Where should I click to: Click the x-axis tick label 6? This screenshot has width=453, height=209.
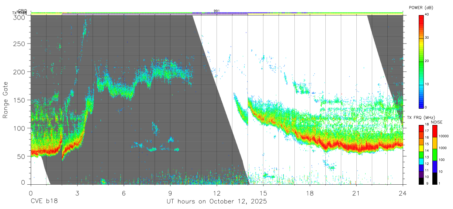[124, 193]
